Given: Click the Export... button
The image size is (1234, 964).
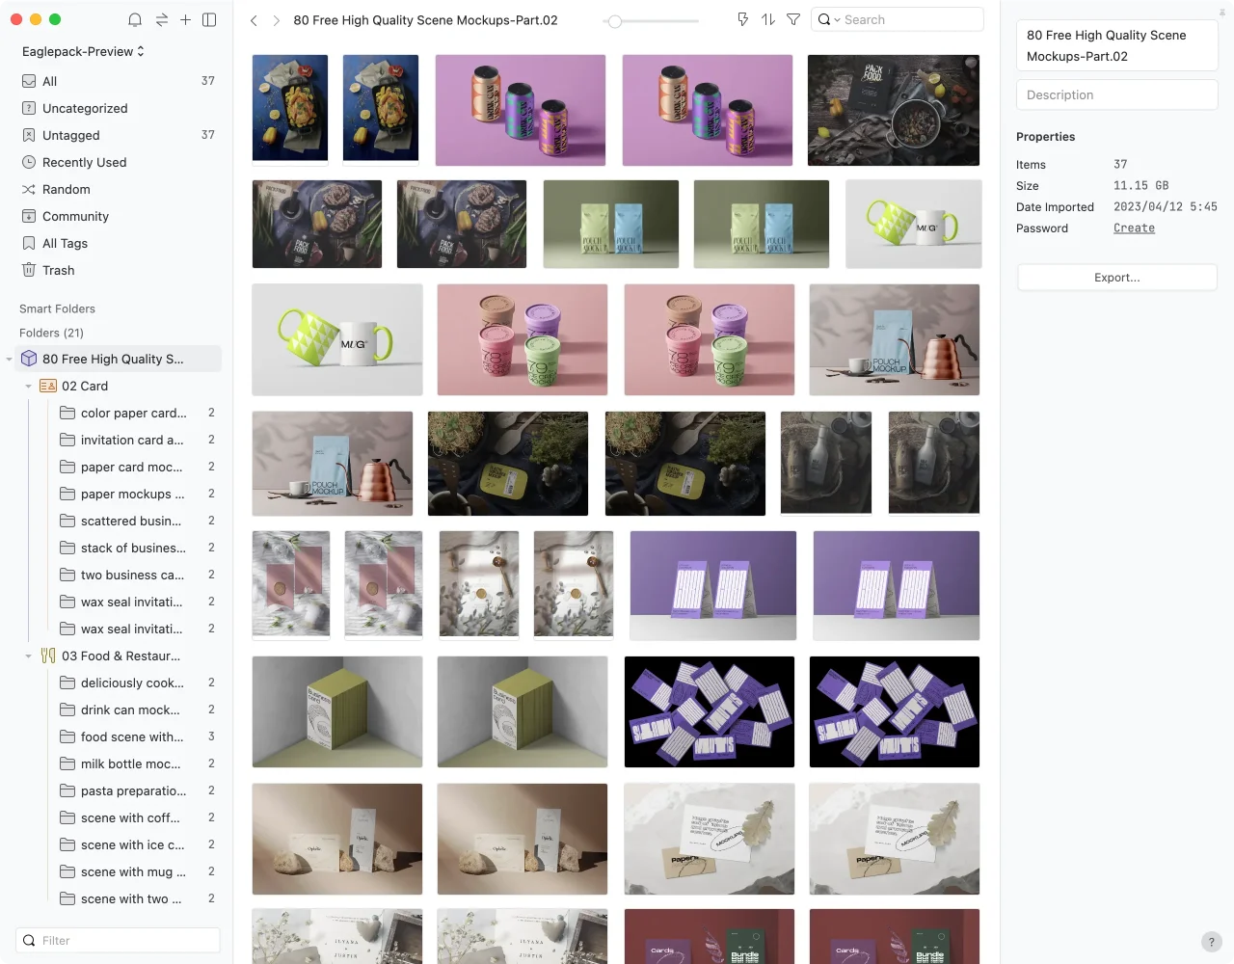Looking at the screenshot, I should pyautogui.click(x=1117, y=278).
